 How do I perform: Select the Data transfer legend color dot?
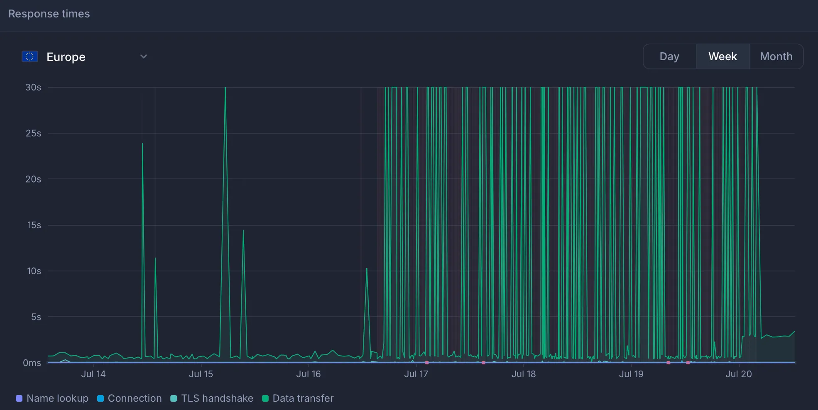pos(265,398)
